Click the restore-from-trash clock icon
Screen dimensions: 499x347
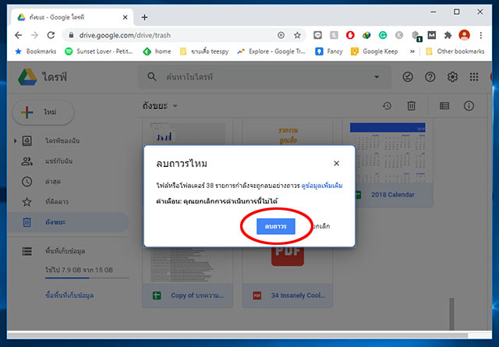pyautogui.click(x=387, y=106)
